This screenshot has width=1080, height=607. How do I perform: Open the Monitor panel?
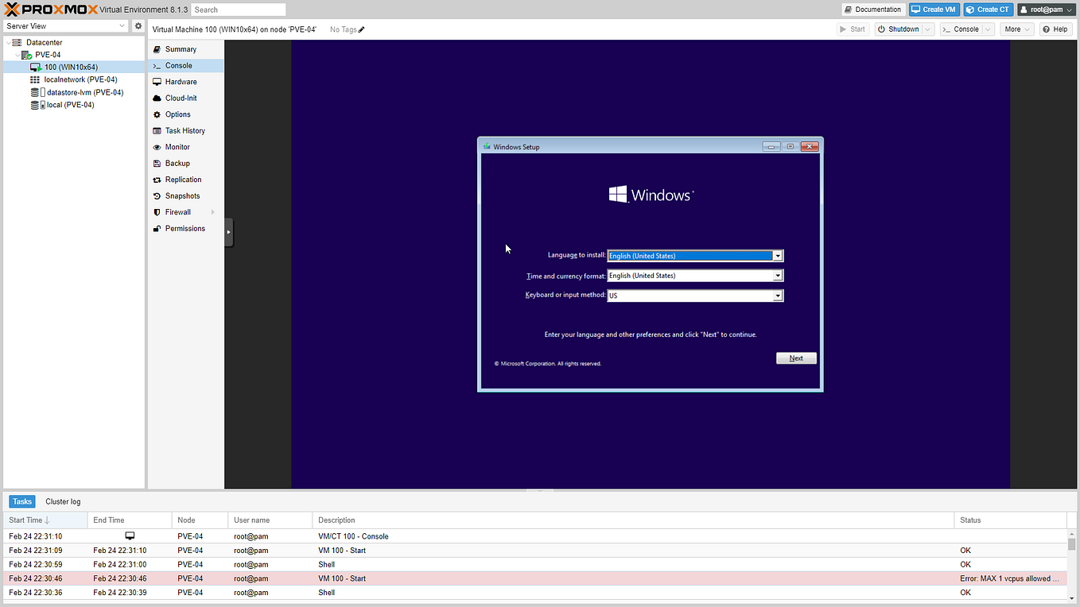click(x=177, y=146)
